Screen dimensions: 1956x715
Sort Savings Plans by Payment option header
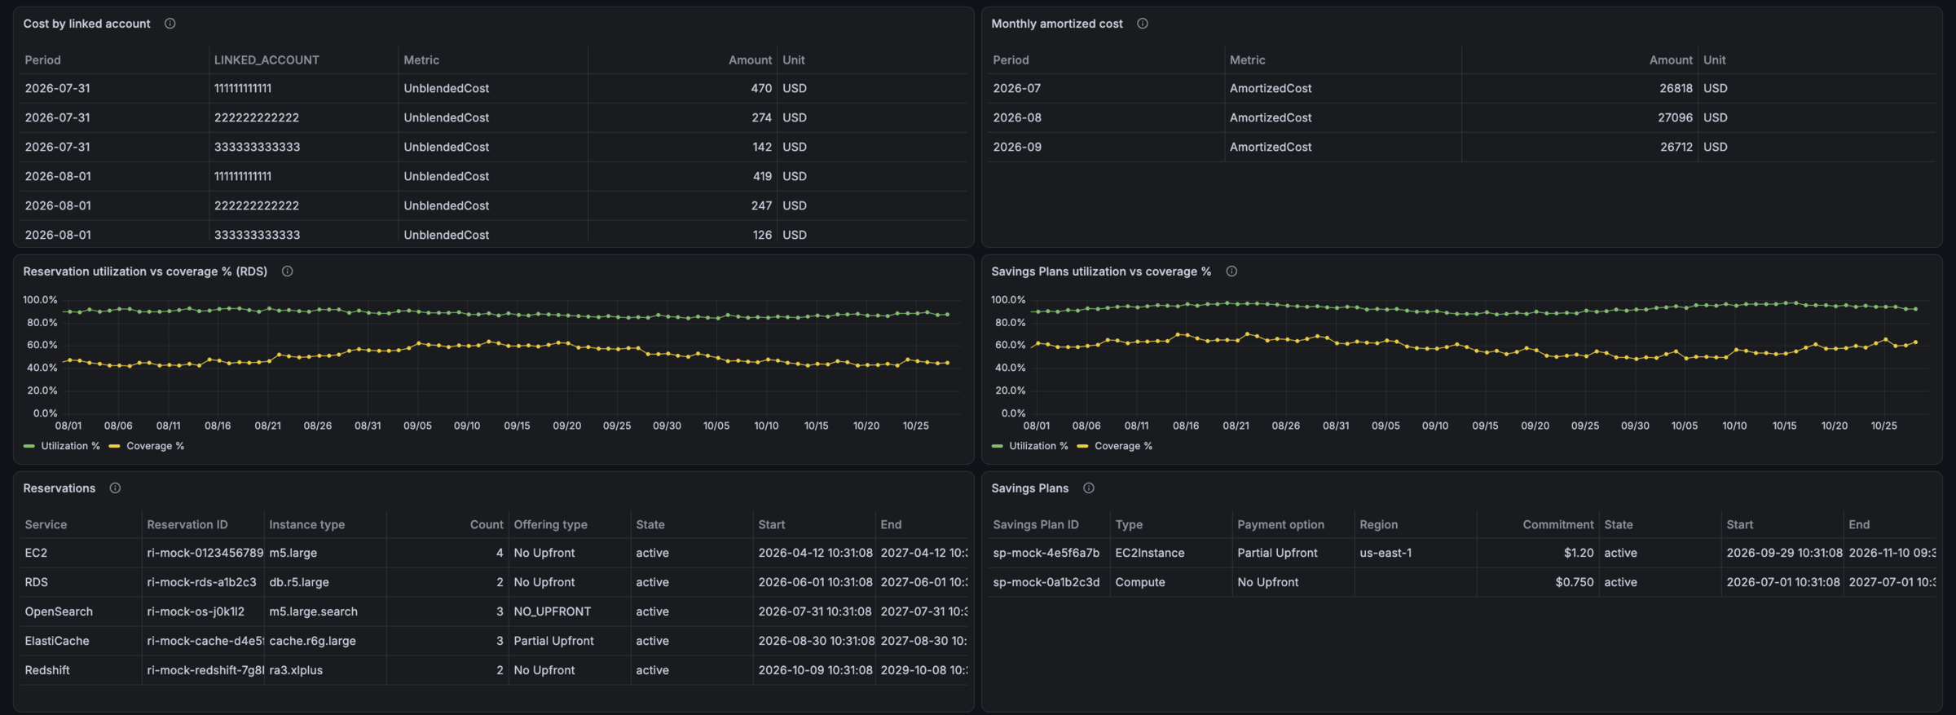(1280, 525)
